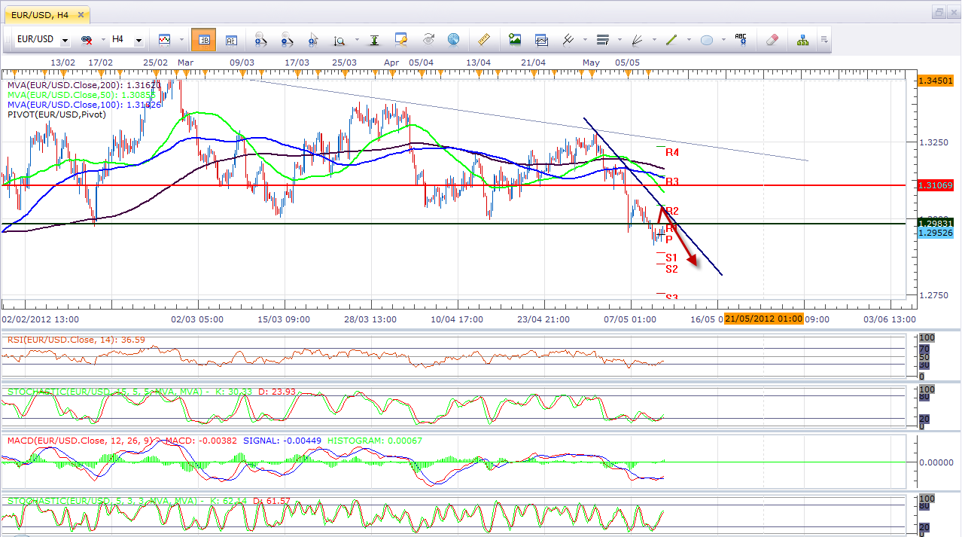Click the orange 1.34501 price label

tap(936, 80)
